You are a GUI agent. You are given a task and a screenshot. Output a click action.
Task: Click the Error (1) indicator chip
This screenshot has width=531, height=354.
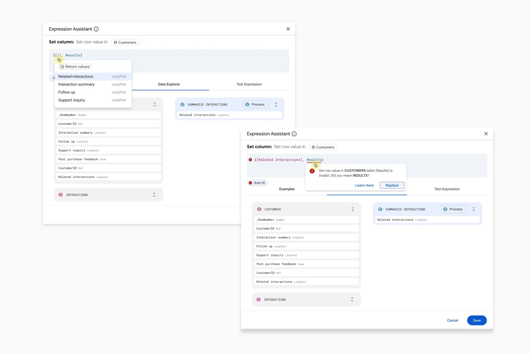point(257,183)
